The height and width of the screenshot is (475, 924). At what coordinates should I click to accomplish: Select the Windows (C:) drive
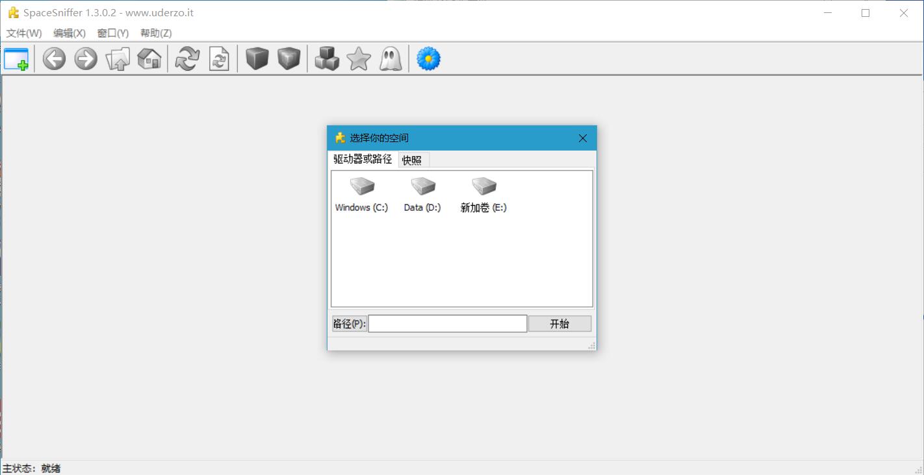pyautogui.click(x=362, y=194)
